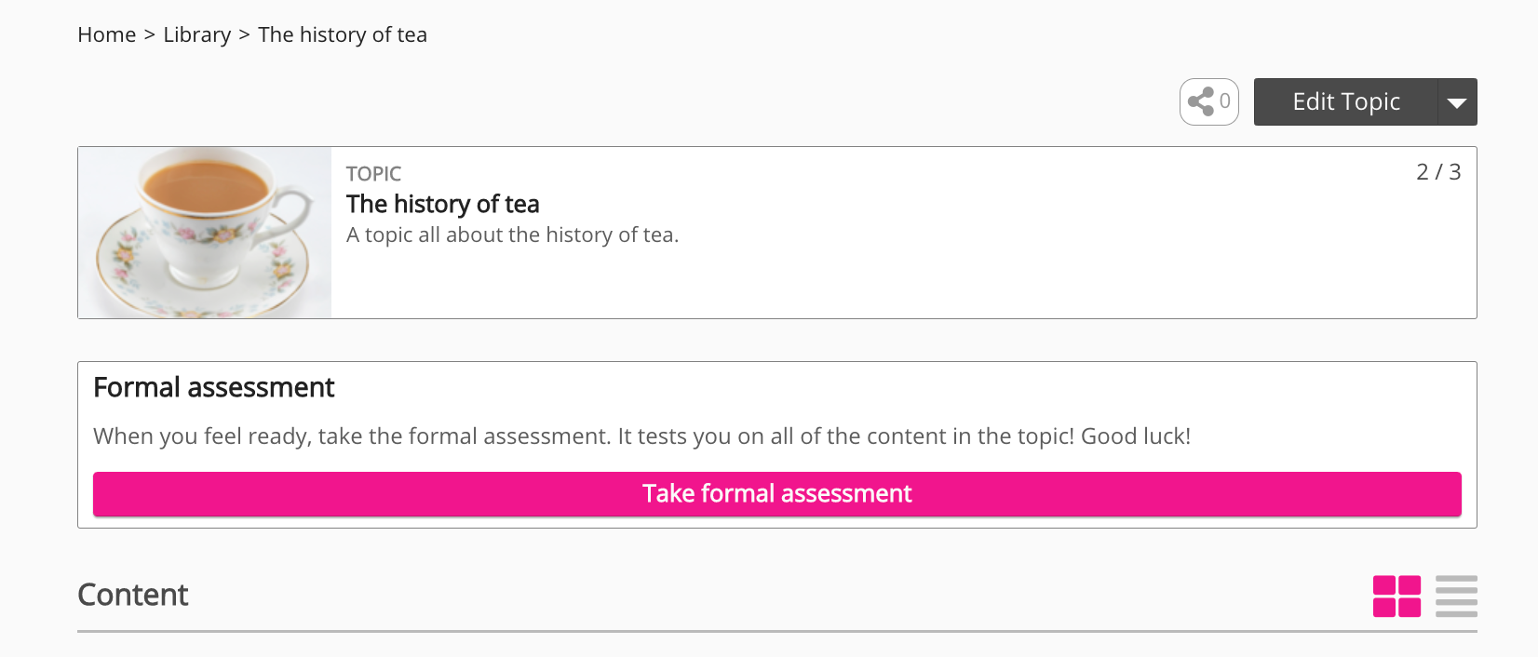The height and width of the screenshot is (657, 1538).
Task: Click the 2 / 3 progress counter
Action: [x=1438, y=172]
